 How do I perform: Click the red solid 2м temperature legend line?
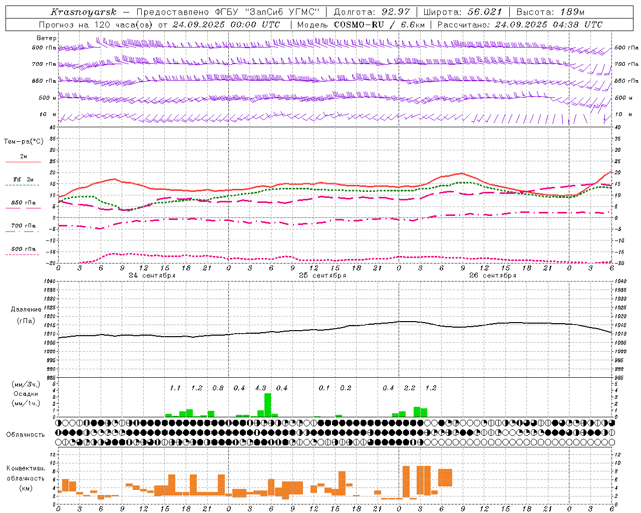click(x=23, y=162)
